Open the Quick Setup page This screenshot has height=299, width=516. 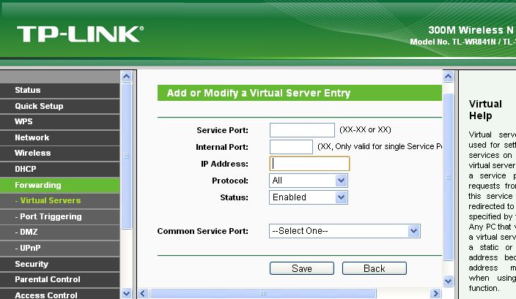tap(59, 106)
